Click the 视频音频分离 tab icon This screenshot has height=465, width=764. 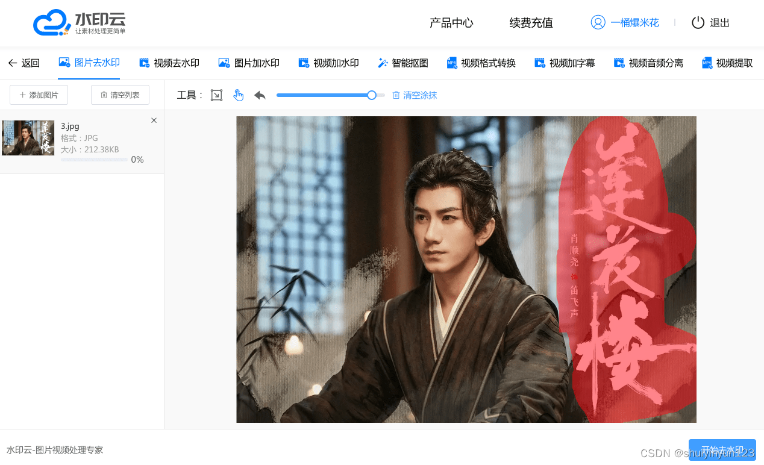point(619,63)
